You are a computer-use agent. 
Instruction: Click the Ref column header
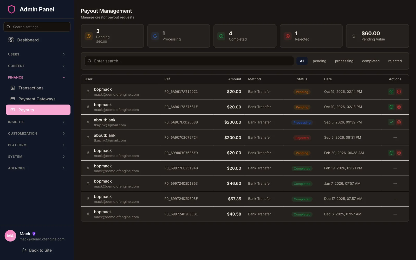[x=167, y=79]
